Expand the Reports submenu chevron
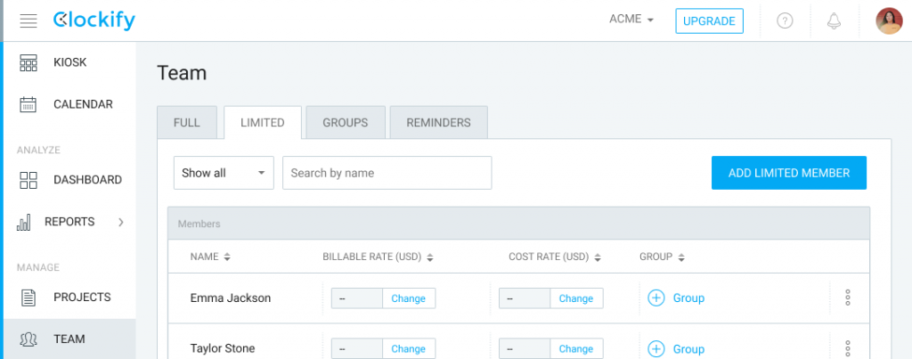Viewport: 912px width, 359px height. [121, 222]
